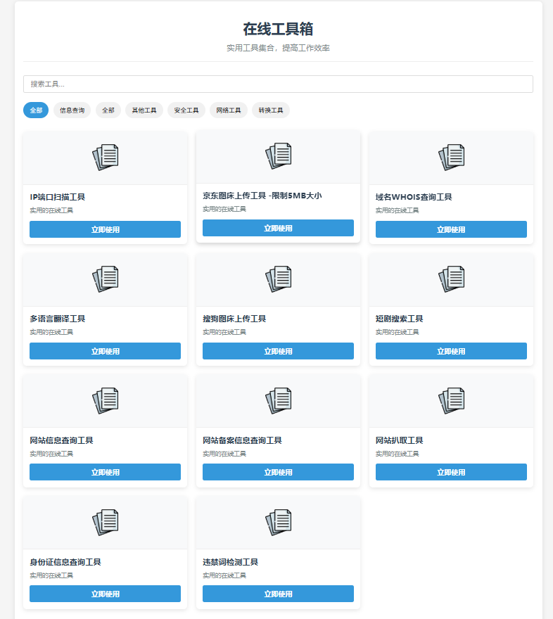Click the document icon above 违禁词检测工具
Image resolution: width=553 pixels, height=619 pixels.
click(x=279, y=522)
